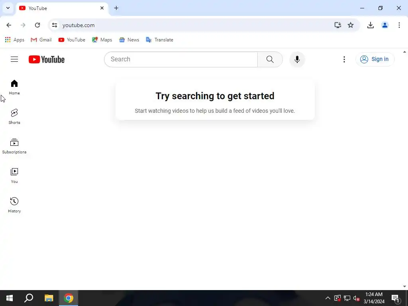Open Subscriptions in the sidebar

[x=14, y=146]
